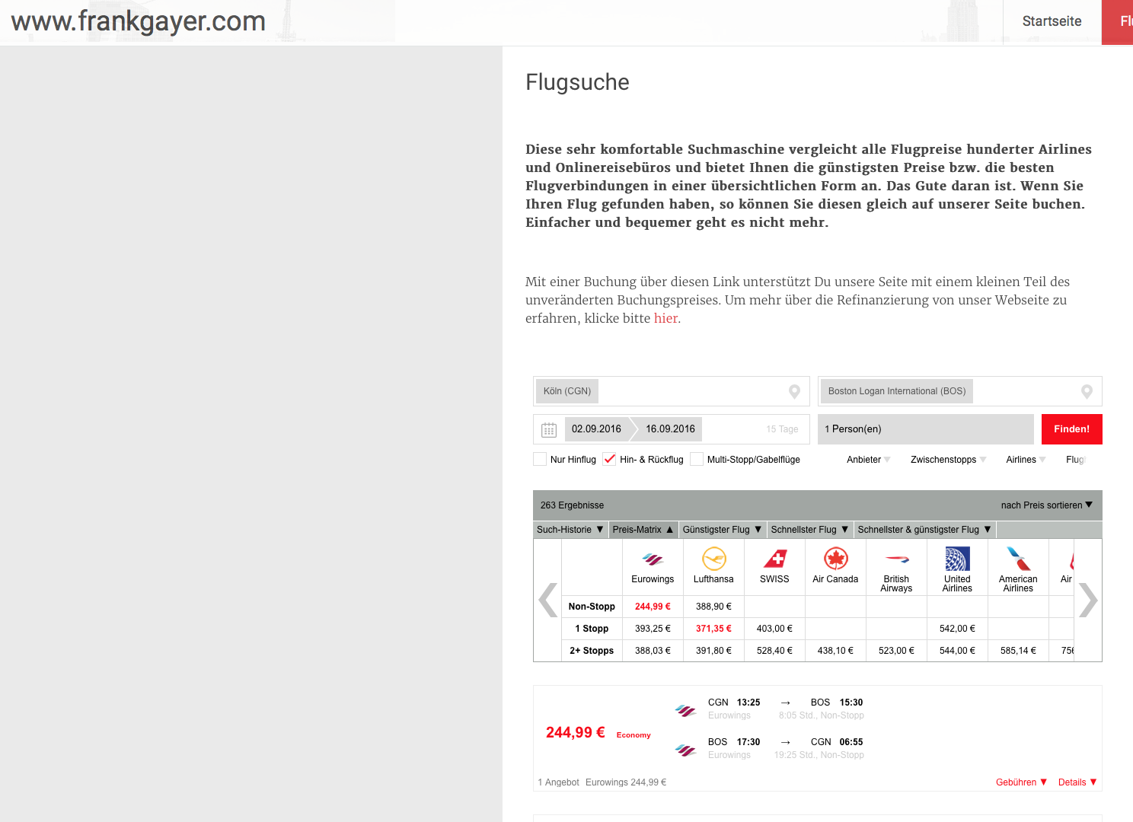This screenshot has width=1133, height=822.
Task: Click the Eurowings airline logo in matrix
Action: click(653, 559)
